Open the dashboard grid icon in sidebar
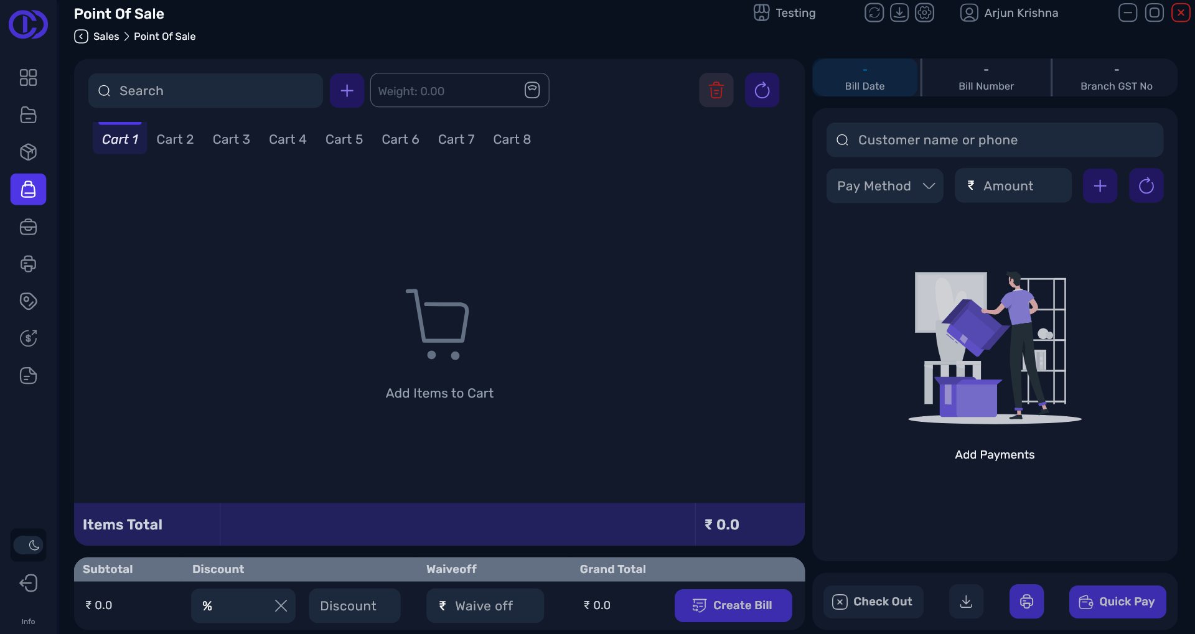Viewport: 1195px width, 634px height. 28,77
